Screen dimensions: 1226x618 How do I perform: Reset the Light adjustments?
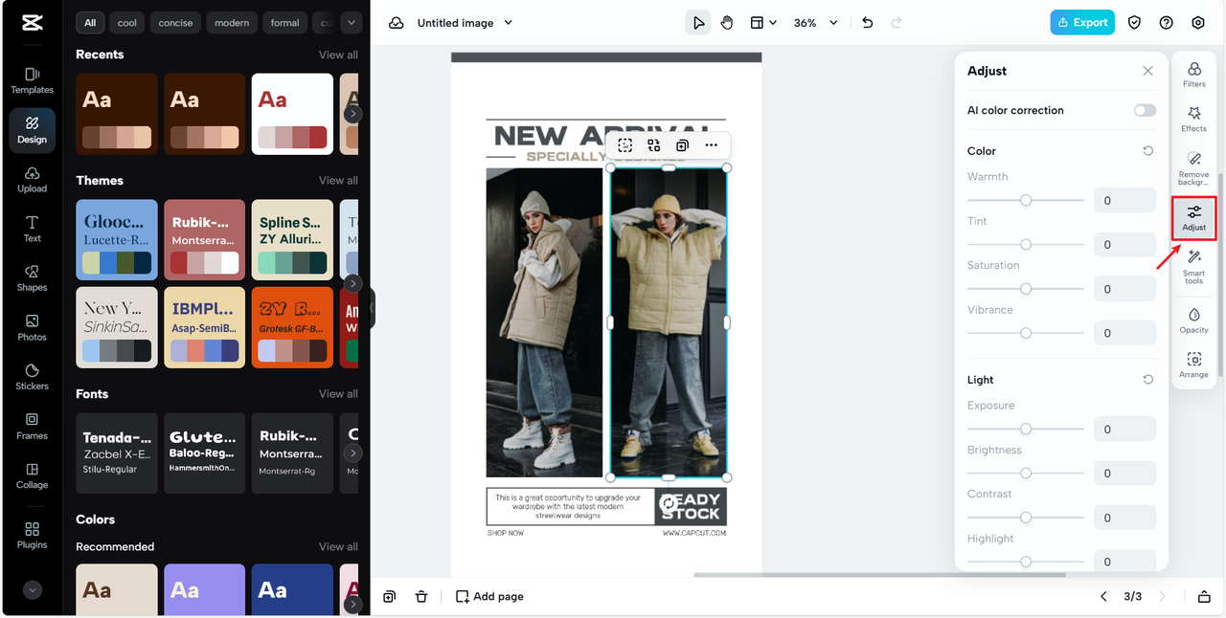(1148, 380)
